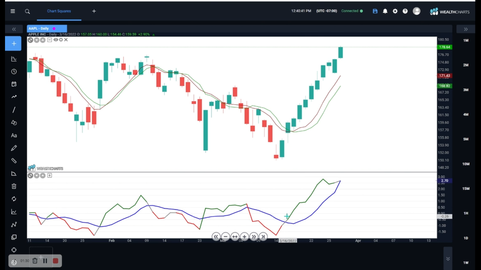Jump to latest bar skip-end button
The width and height of the screenshot is (481, 270).
263,236
